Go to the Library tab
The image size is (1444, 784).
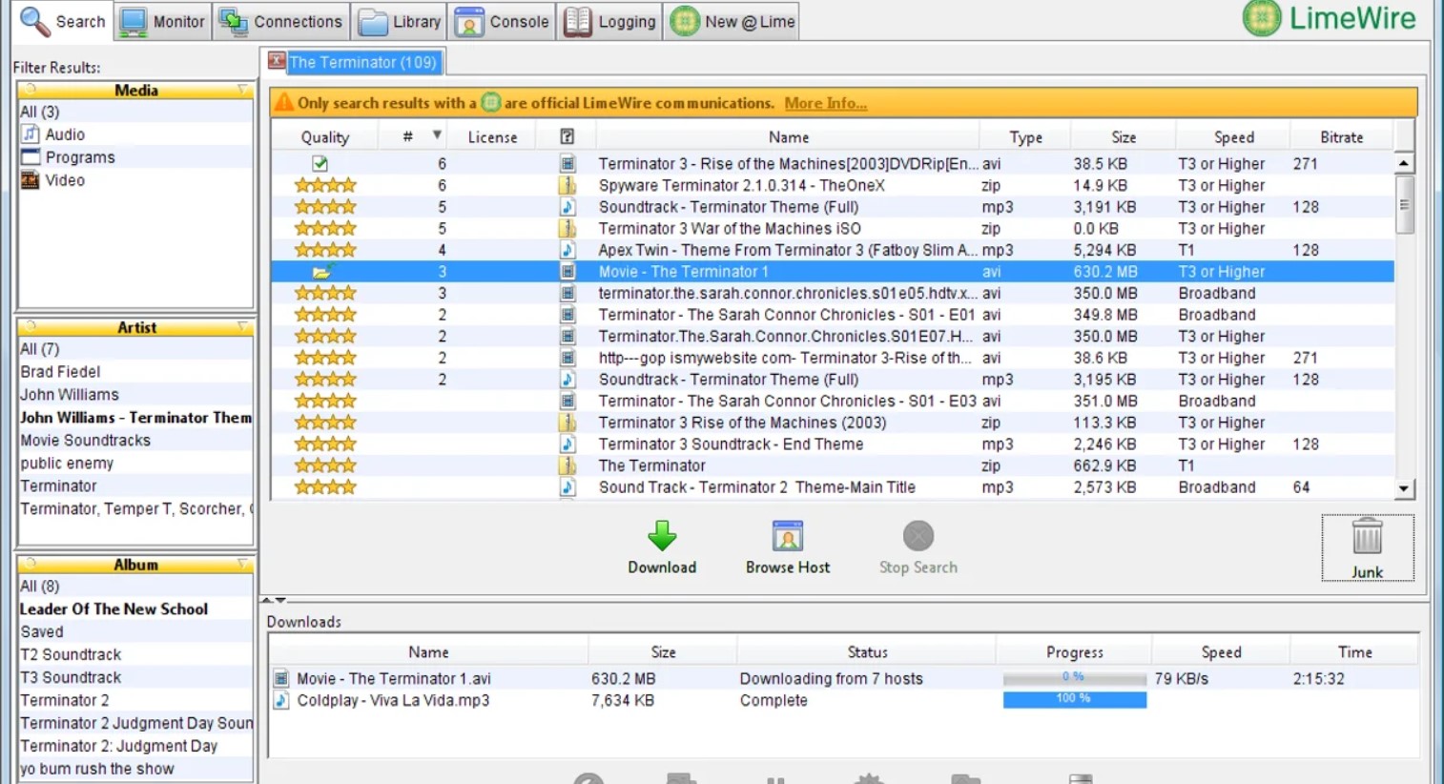coord(400,21)
